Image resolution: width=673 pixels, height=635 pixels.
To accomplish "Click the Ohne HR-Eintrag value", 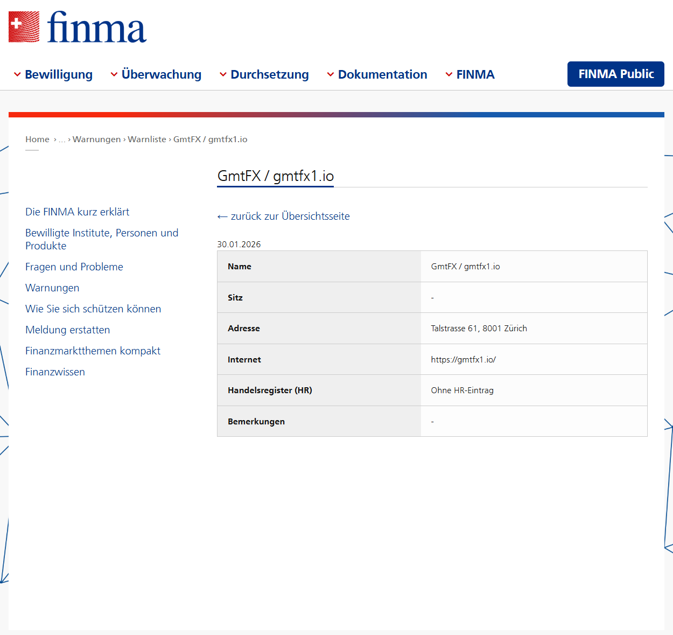I will pyautogui.click(x=462, y=390).
